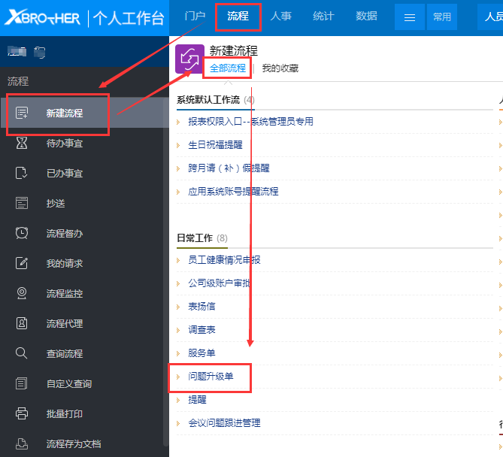Open the 门户 top menu
This screenshot has height=457, width=503.
click(195, 16)
